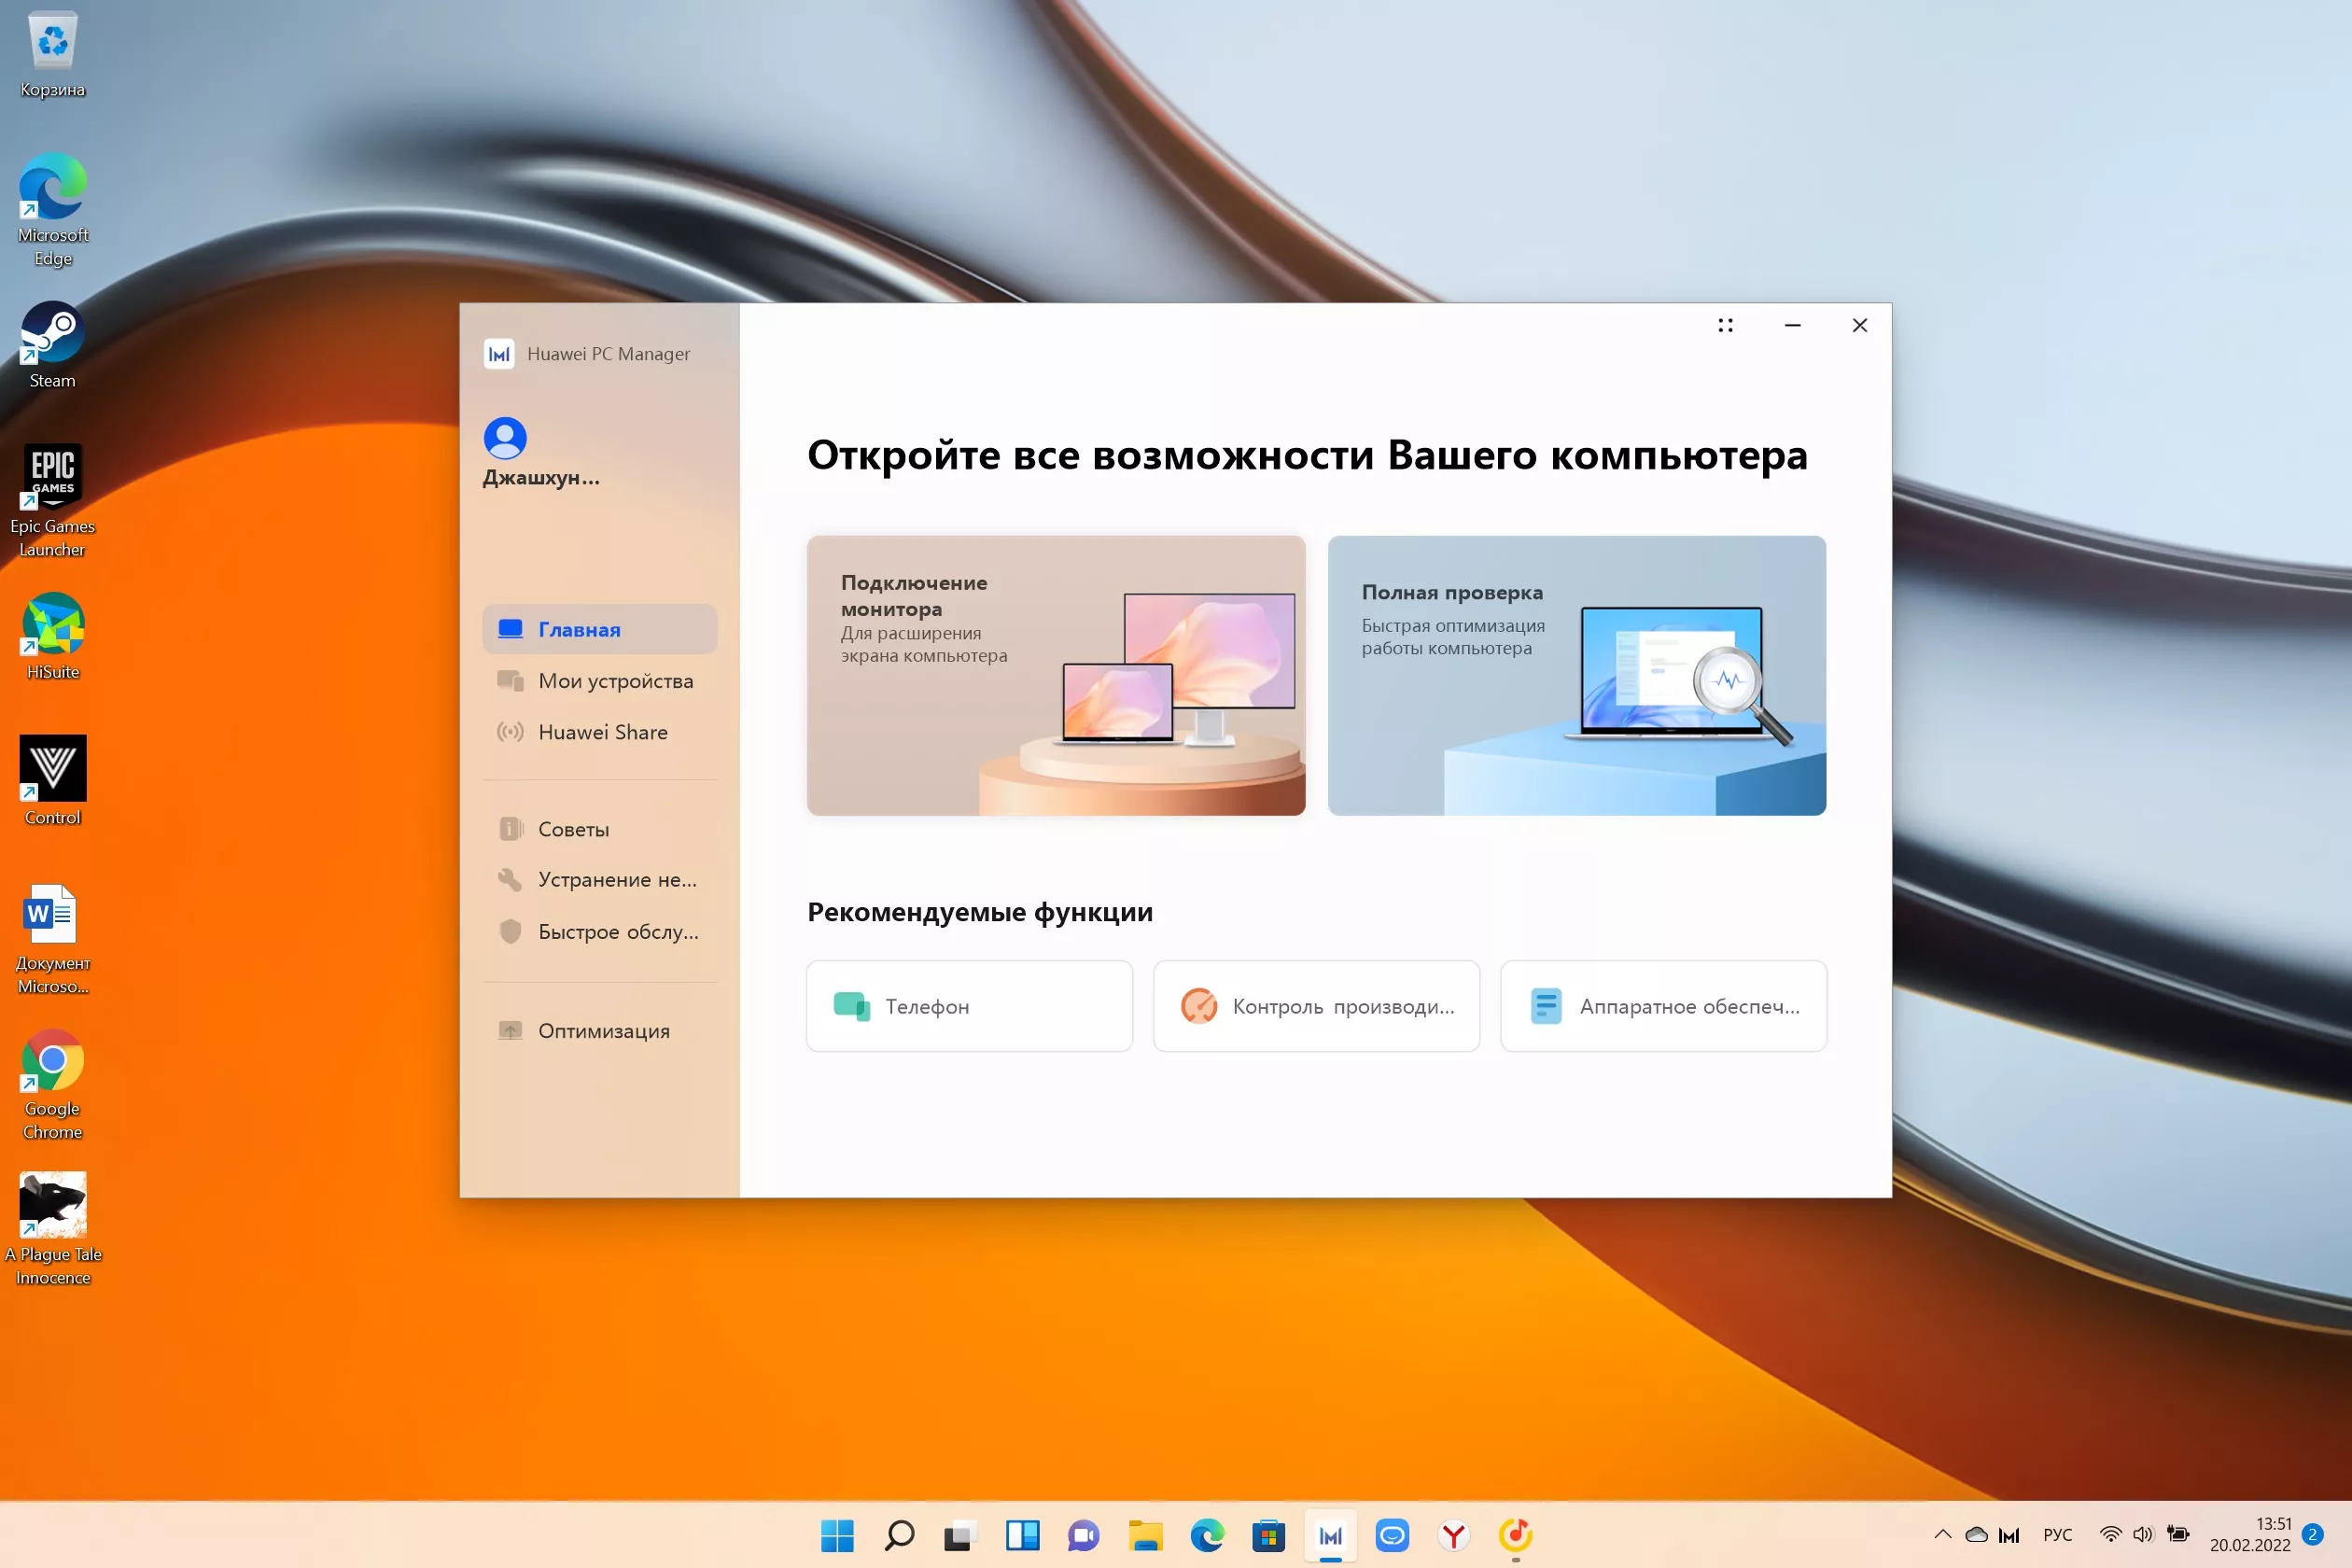This screenshot has height=1568, width=2352.
Task: Select A Plague Tale Innocence desktop icon
Action: point(53,1229)
